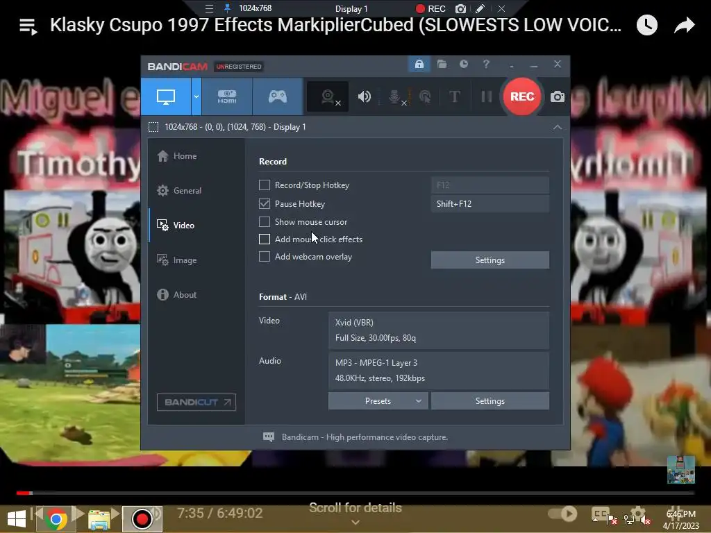Screen dimensions: 711x533
Task: Expand Scroll for details chevron
Action: coord(355,523)
